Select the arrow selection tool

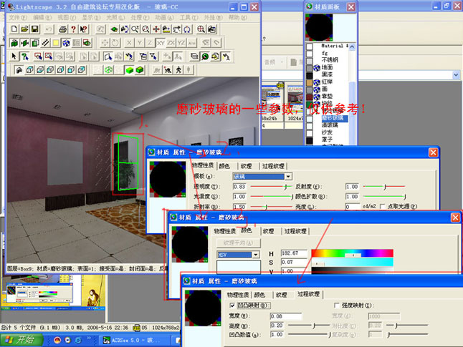(x=14, y=56)
